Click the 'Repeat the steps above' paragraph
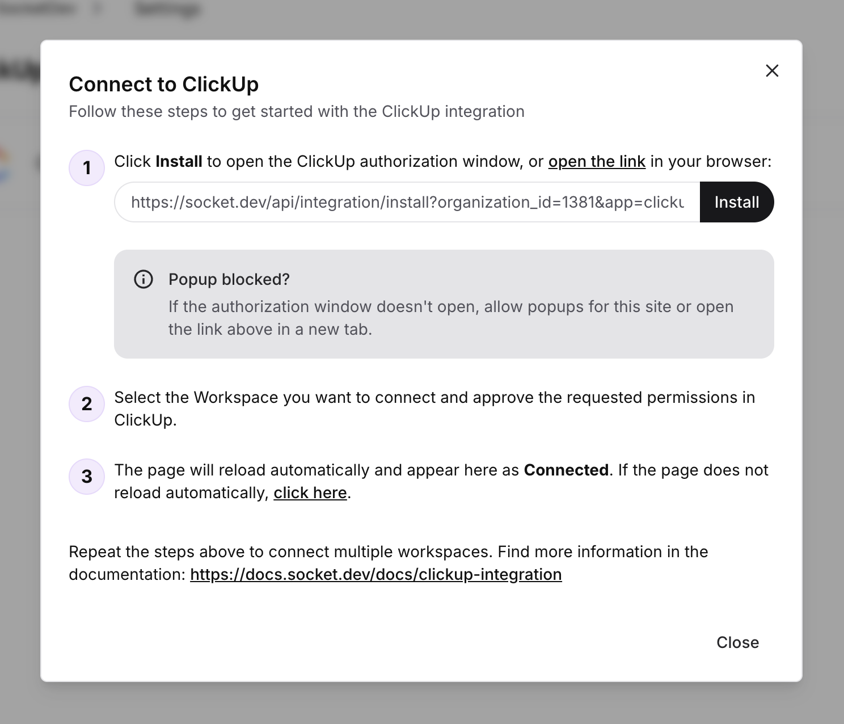The image size is (844, 724). click(x=389, y=563)
